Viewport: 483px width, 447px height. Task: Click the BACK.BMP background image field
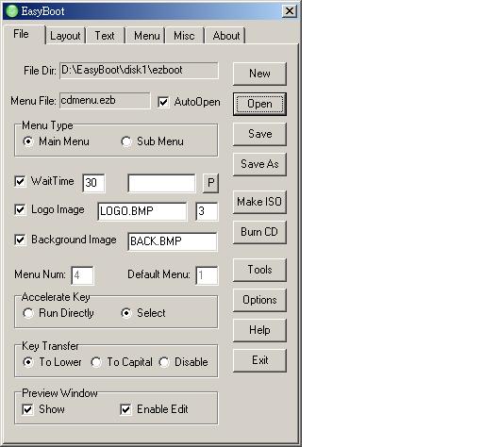point(173,241)
